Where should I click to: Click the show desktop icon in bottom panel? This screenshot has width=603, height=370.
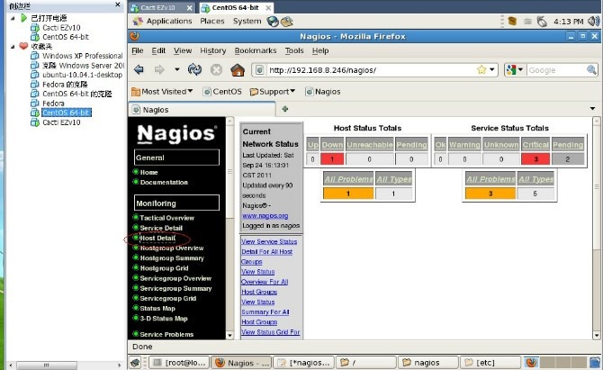point(135,362)
